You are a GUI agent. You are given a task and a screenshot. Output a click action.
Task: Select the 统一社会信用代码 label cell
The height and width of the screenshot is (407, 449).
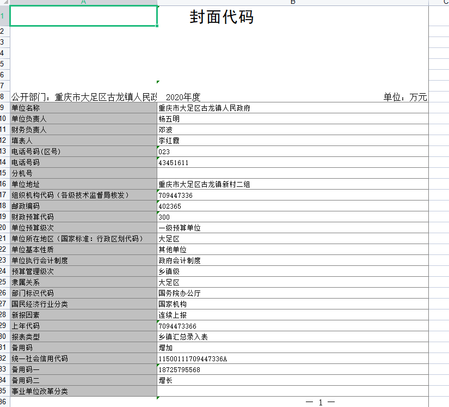click(83, 359)
